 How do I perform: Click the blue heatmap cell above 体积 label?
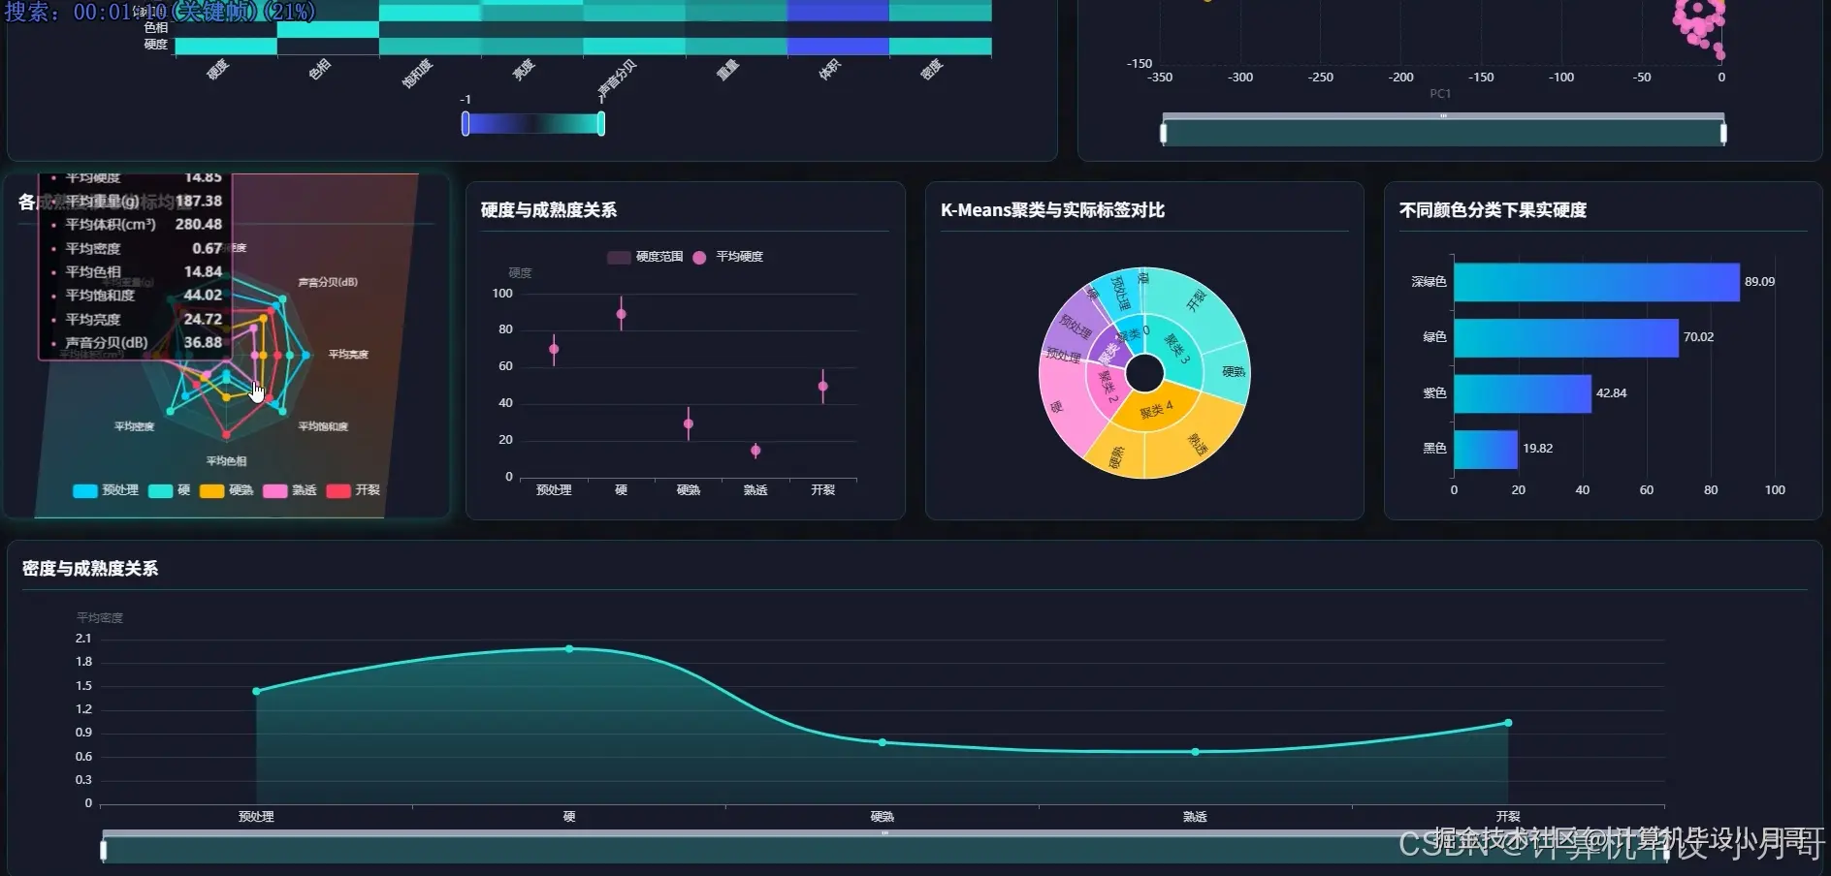pos(838,46)
